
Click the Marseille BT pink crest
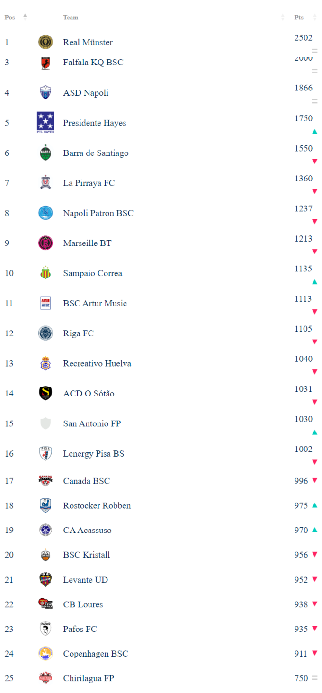[45, 243]
